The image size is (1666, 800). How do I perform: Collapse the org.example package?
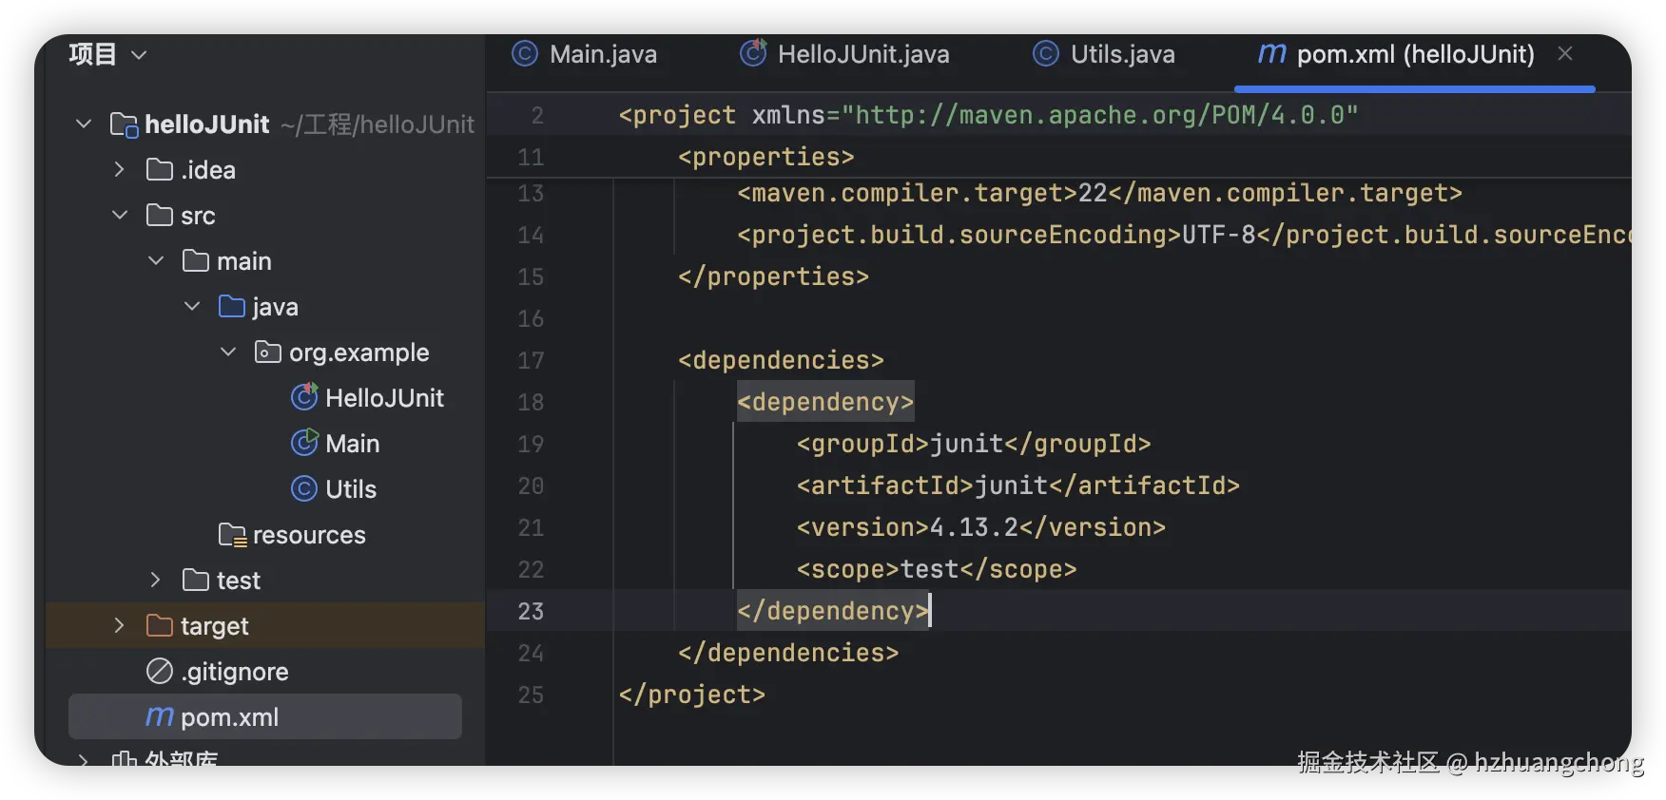[x=228, y=352]
